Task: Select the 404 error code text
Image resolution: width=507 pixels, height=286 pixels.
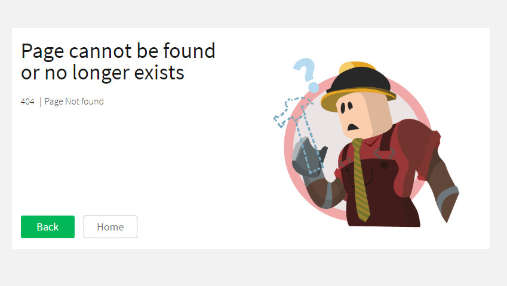Action: click(x=27, y=102)
